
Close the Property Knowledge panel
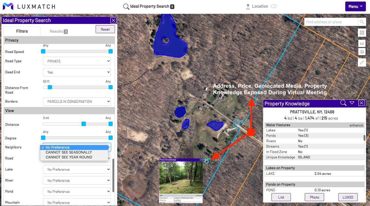361,103
